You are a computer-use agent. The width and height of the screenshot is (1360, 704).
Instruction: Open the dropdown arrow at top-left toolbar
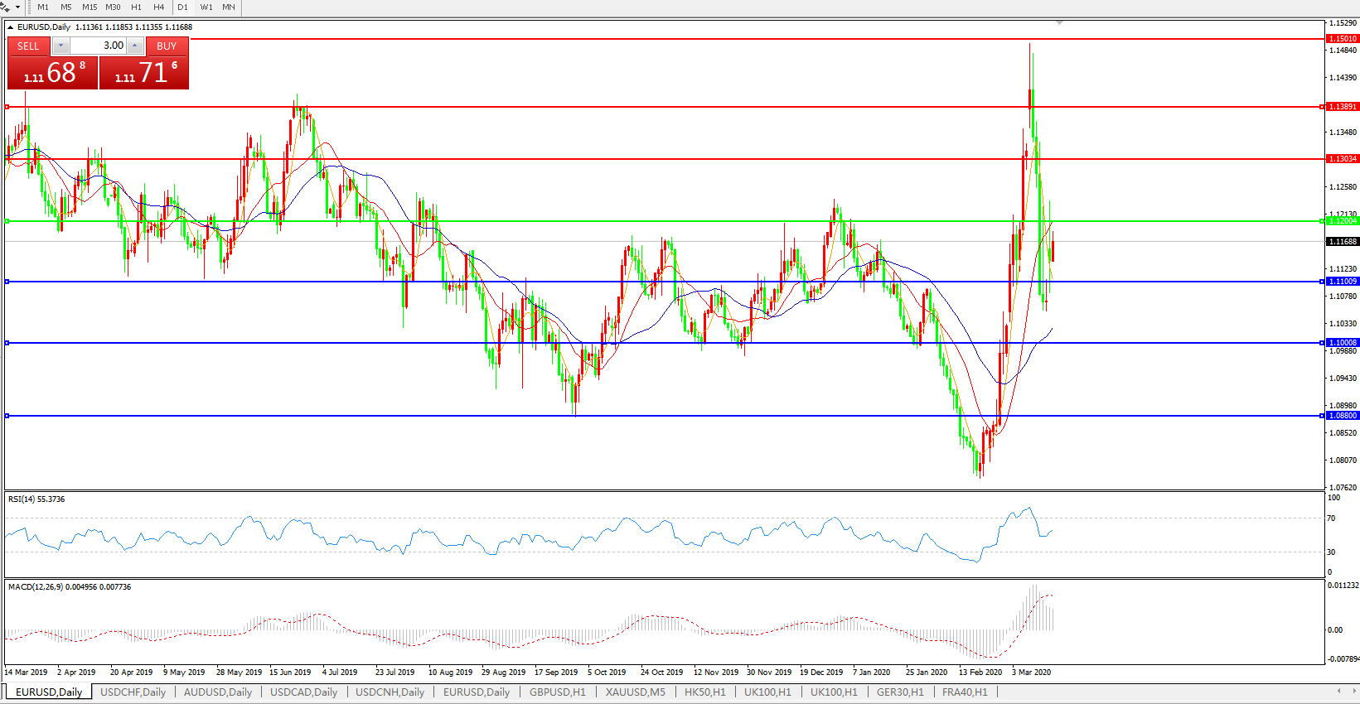click(17, 7)
